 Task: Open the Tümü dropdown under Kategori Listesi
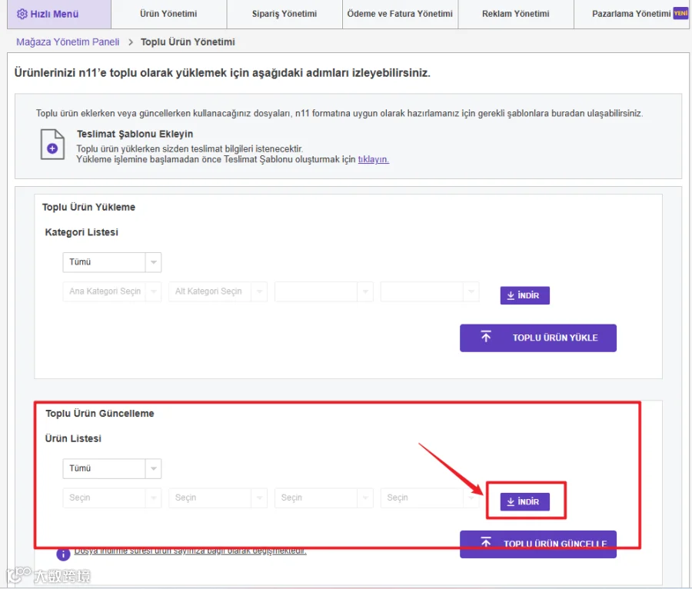pos(112,262)
